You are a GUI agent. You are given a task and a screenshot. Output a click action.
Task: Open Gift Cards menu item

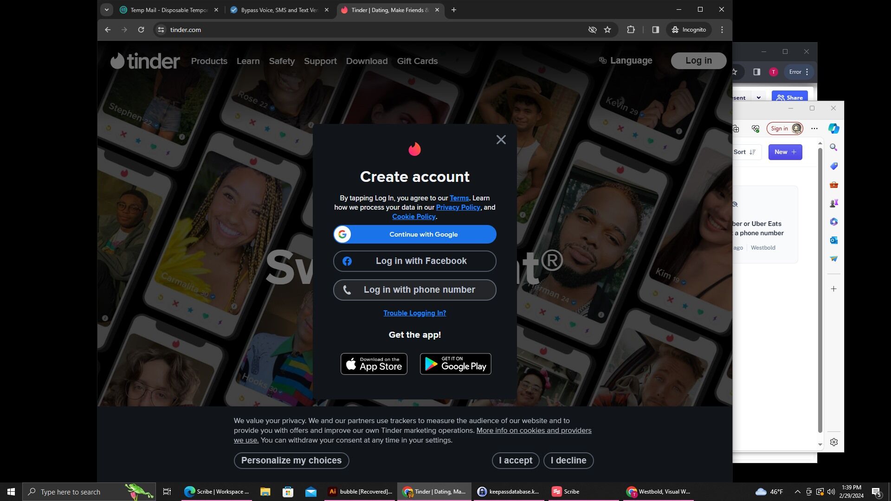(x=417, y=61)
